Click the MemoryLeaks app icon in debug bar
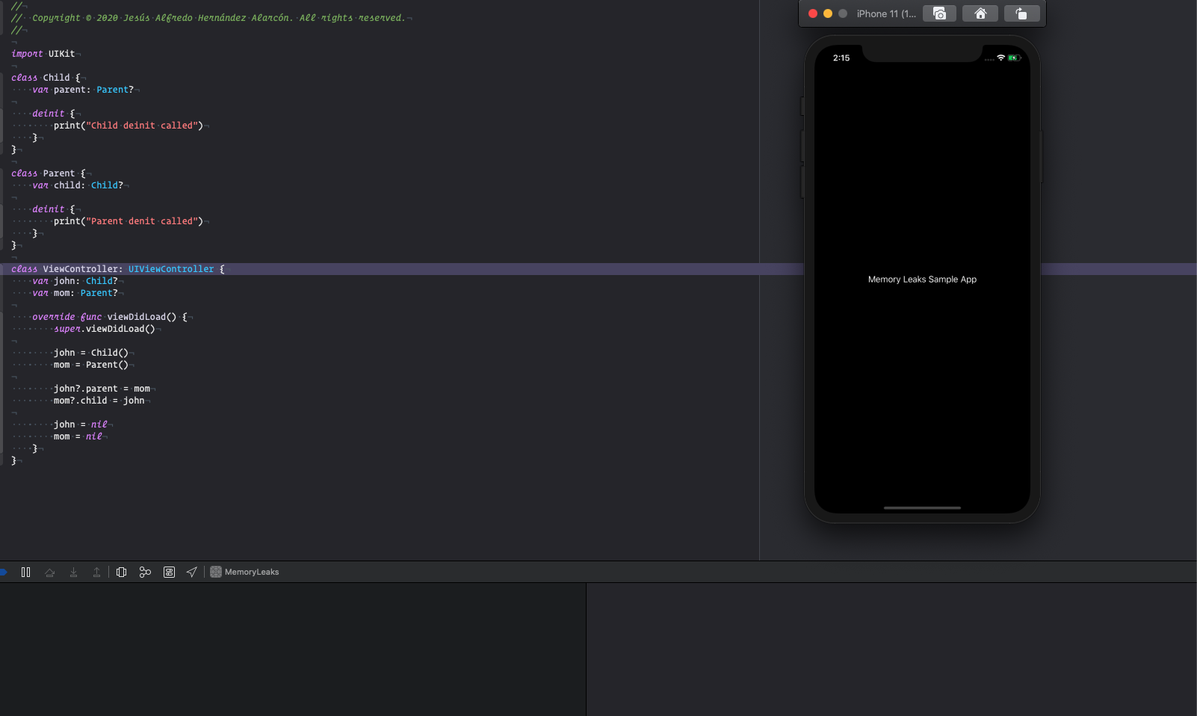The height and width of the screenshot is (716, 1197). click(x=216, y=572)
